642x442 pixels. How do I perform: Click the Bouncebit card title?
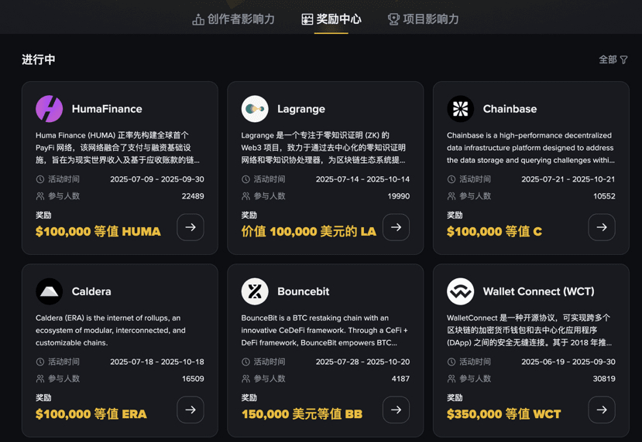304,291
